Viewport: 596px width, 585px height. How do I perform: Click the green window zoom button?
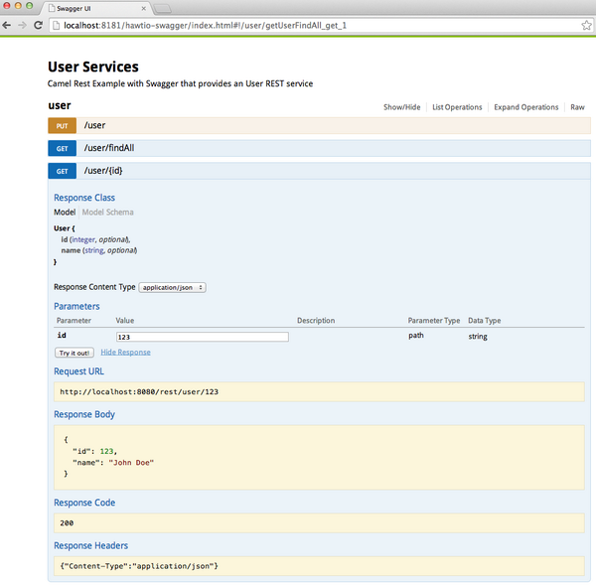tap(29, 5)
